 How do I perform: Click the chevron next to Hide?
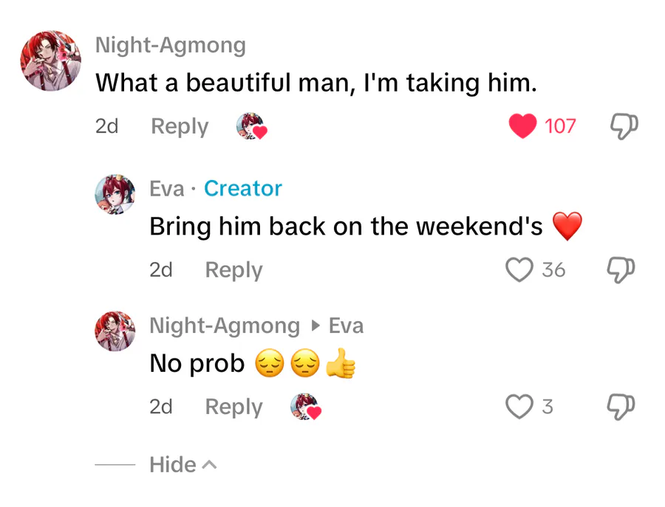[209, 465]
